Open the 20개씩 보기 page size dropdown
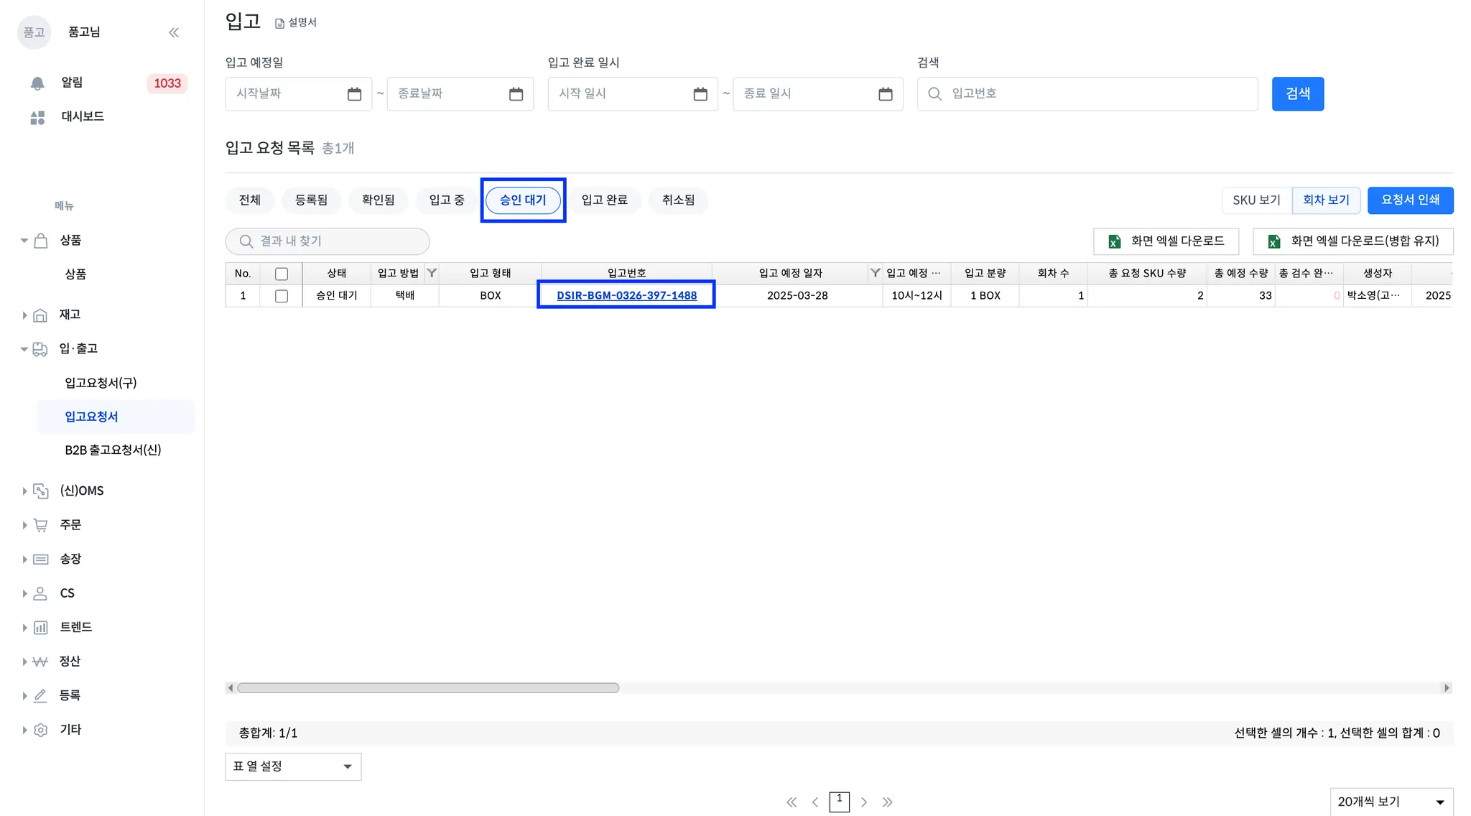1471x816 pixels. pyautogui.click(x=1391, y=802)
